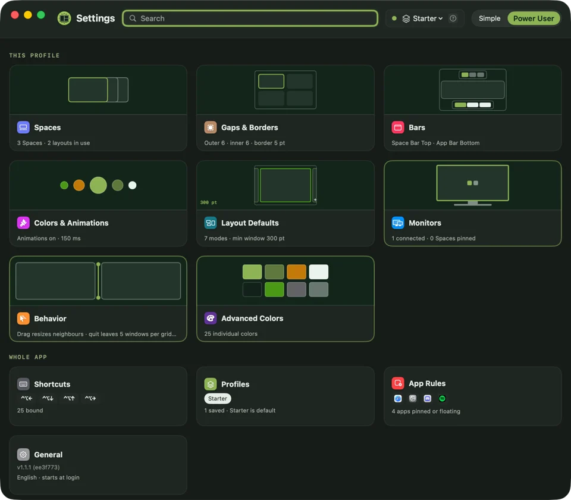The image size is (571, 500).
Task: Click the white swatch in Advanced Colors
Action: [x=319, y=272]
